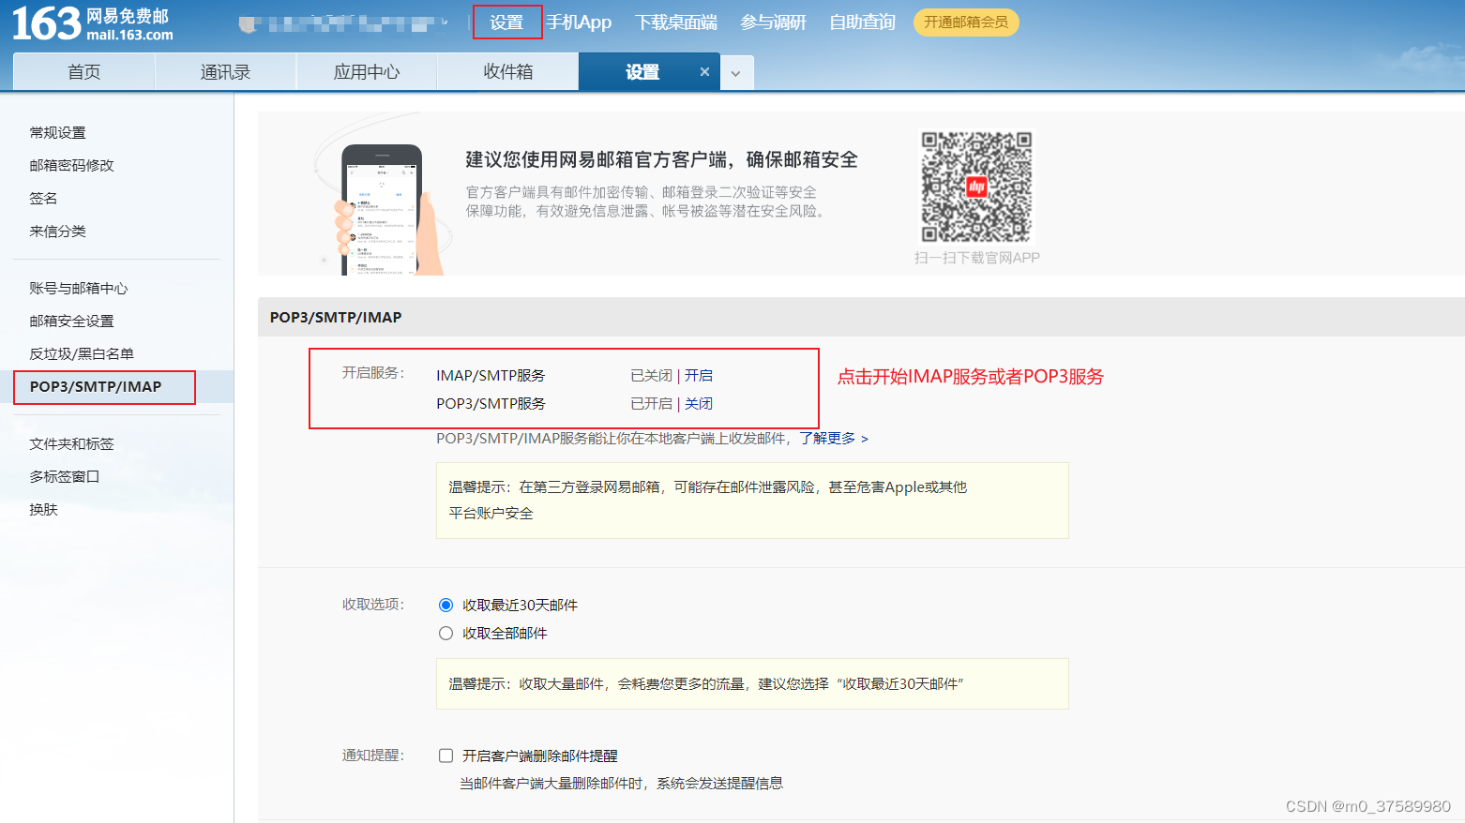
Task: Open the 参与调研 survey
Action: pyautogui.click(x=773, y=22)
